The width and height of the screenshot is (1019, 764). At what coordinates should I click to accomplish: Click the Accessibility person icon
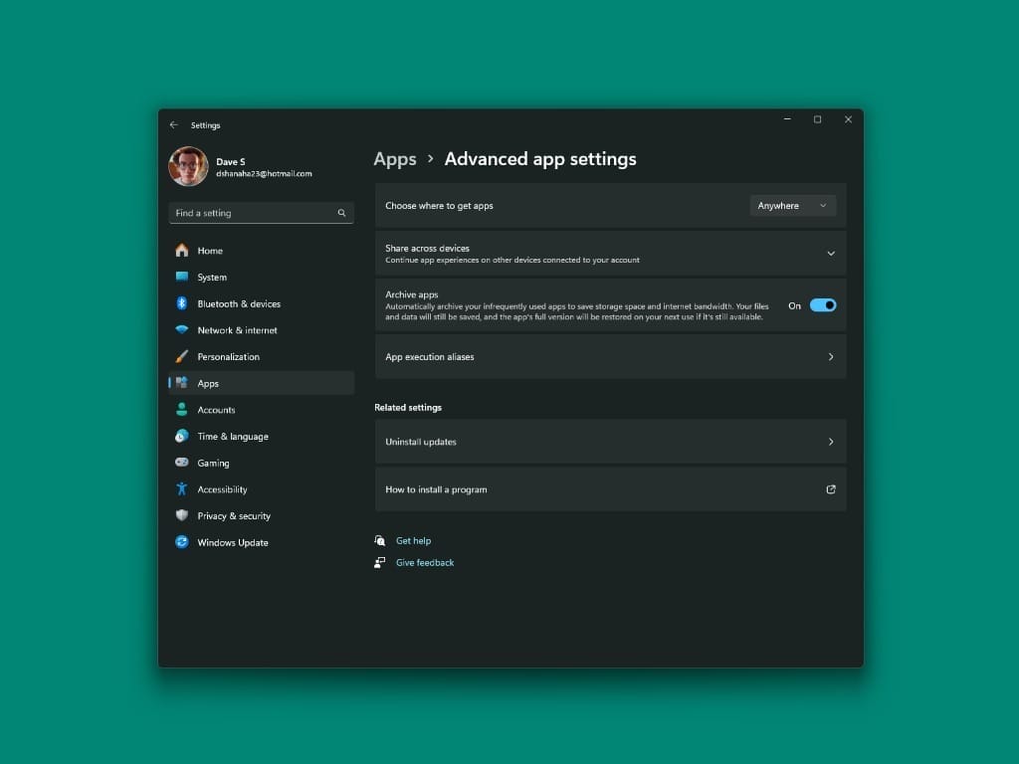pos(183,488)
